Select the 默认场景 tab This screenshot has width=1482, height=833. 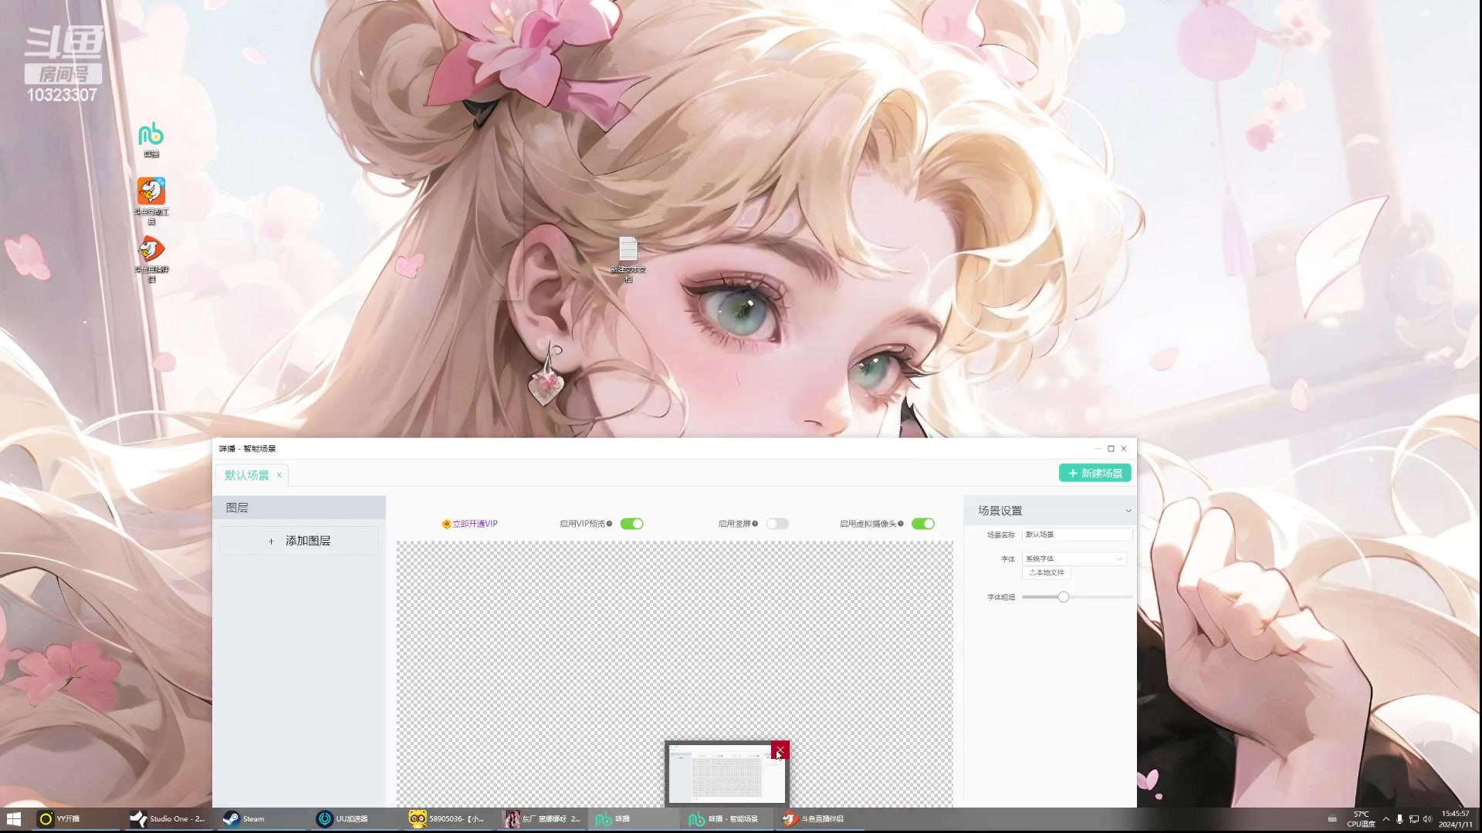[x=247, y=475]
